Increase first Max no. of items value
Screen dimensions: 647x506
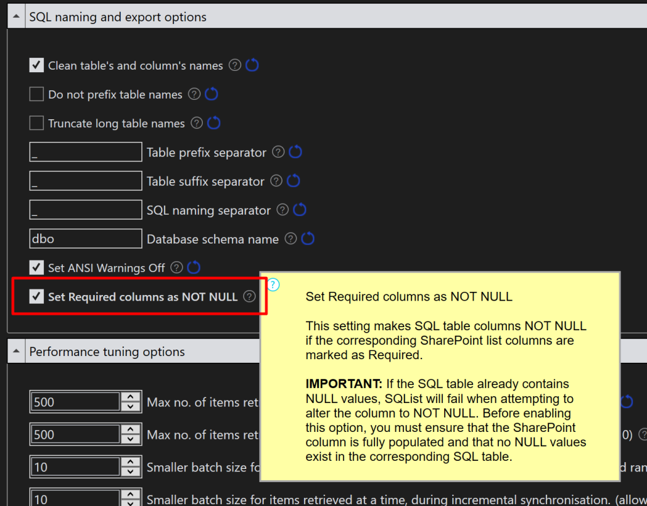pyautogui.click(x=130, y=397)
